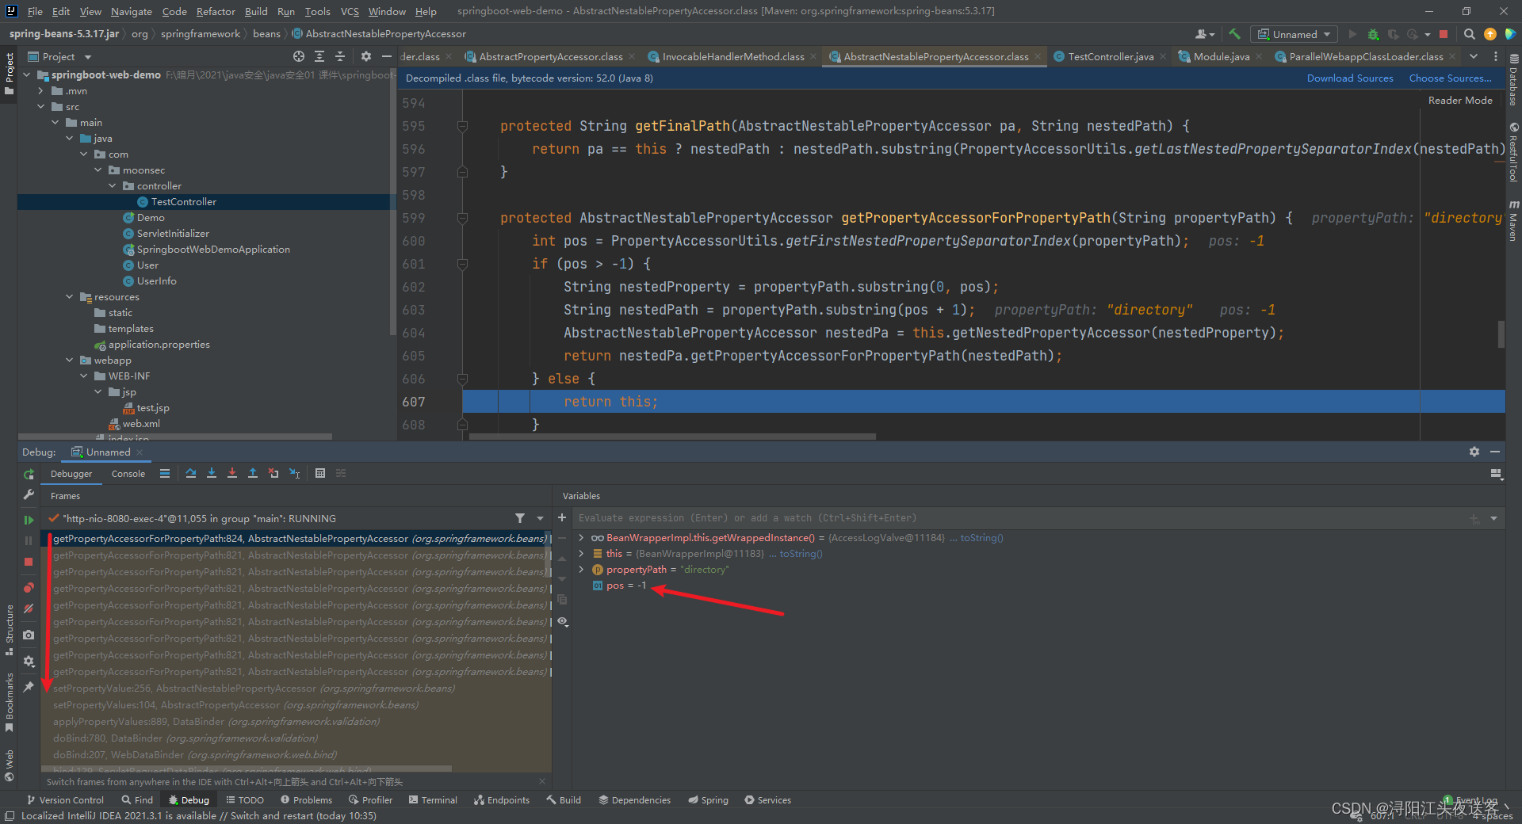The width and height of the screenshot is (1522, 824).
Task: Open Services tool window
Action: 767,800
